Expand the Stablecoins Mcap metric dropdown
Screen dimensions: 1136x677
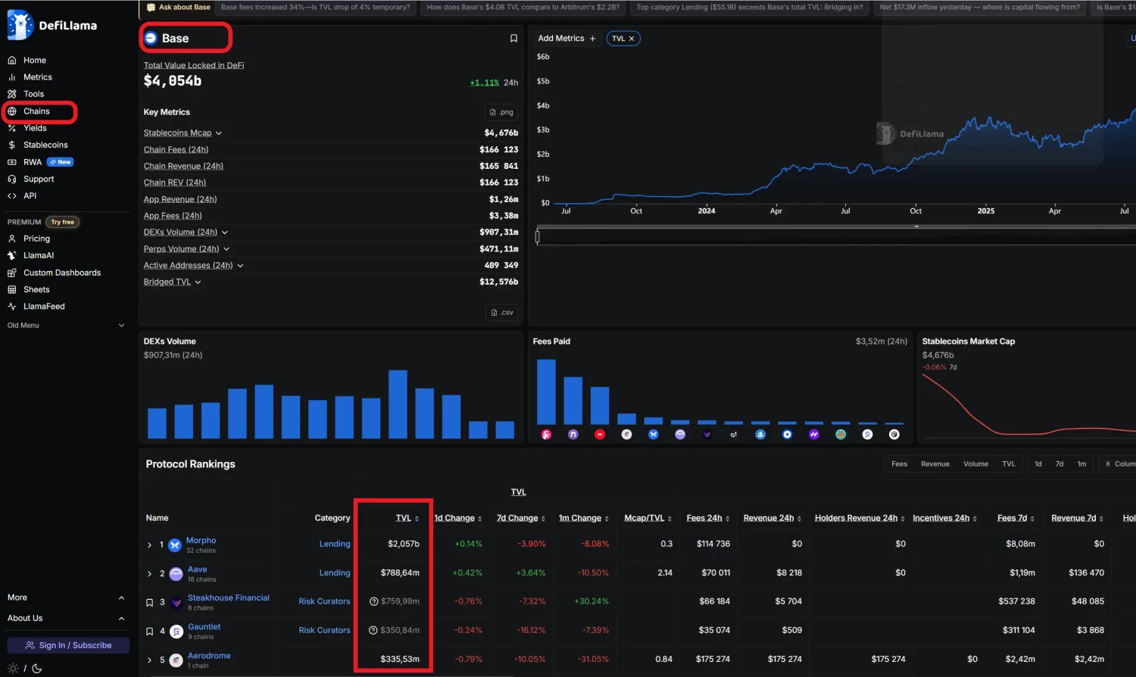pyautogui.click(x=218, y=133)
